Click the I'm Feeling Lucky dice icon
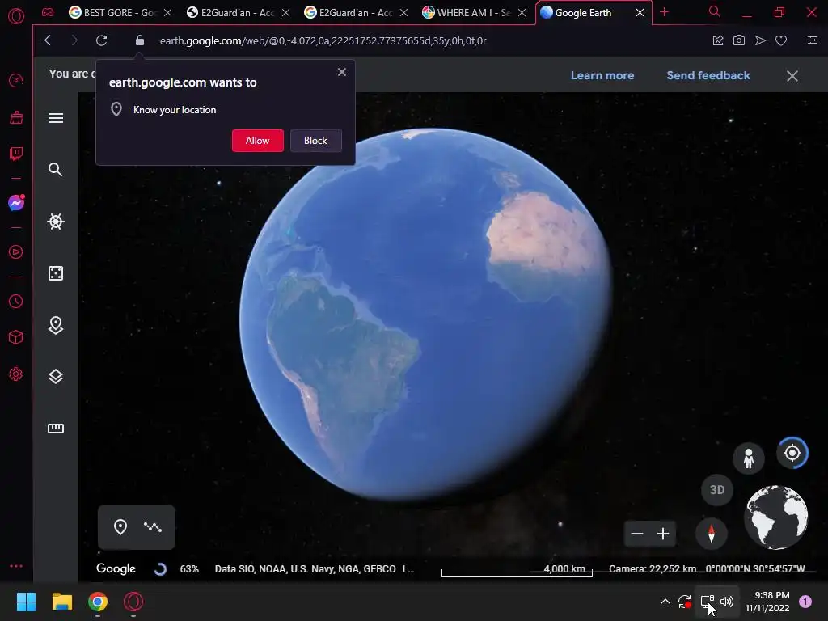The image size is (828, 621). (56, 273)
